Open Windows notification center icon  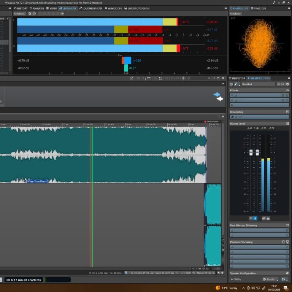click(286, 288)
